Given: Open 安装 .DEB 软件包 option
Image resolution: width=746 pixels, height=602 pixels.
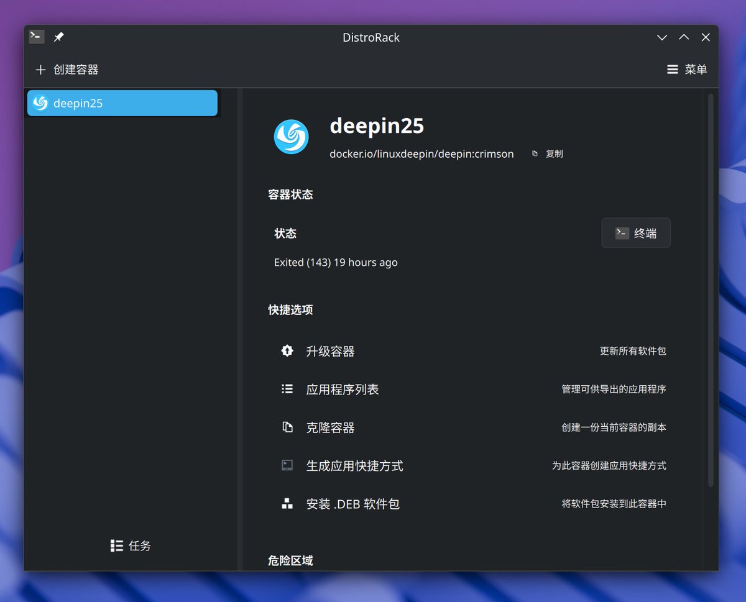Looking at the screenshot, I should (x=473, y=504).
